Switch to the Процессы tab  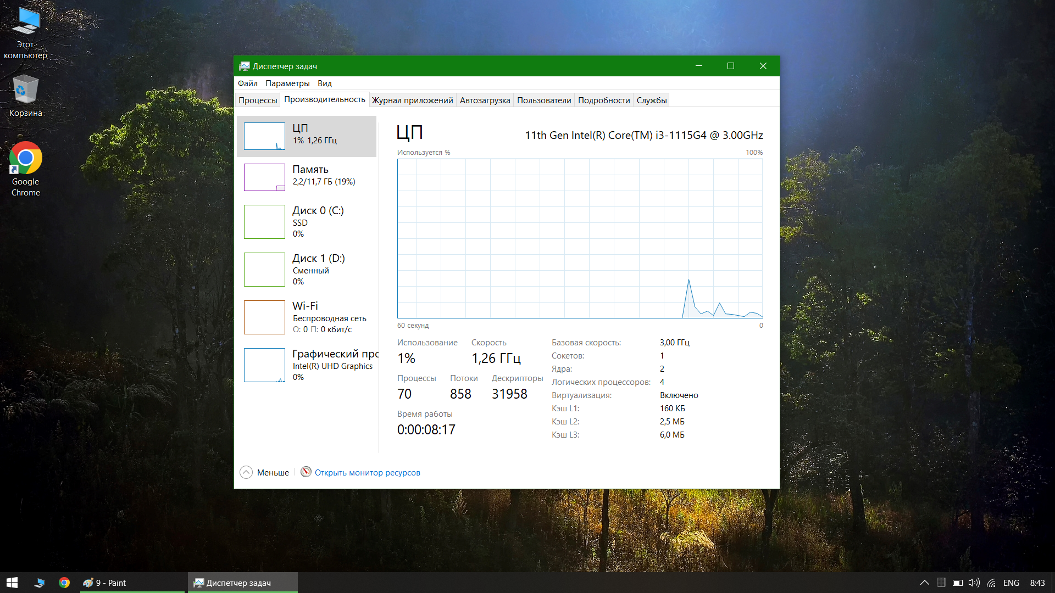[258, 100]
